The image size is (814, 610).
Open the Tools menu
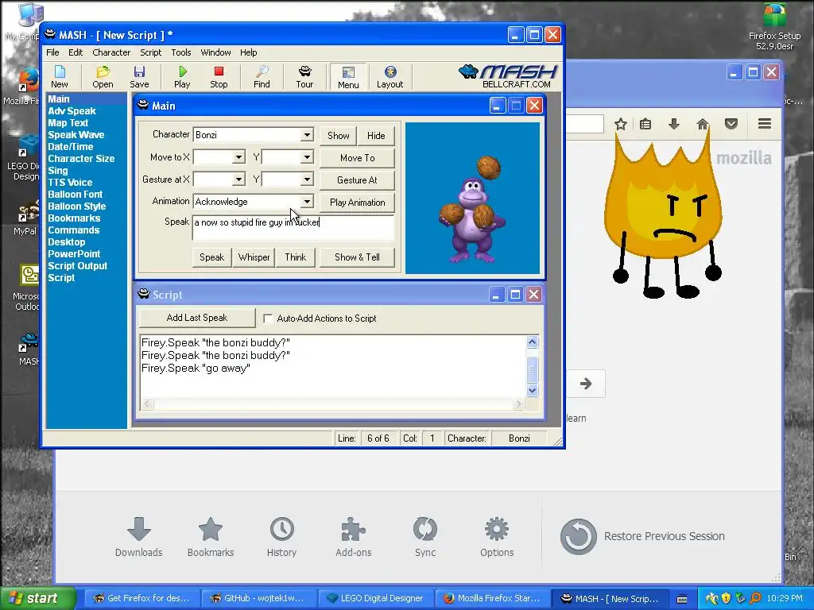tap(181, 52)
